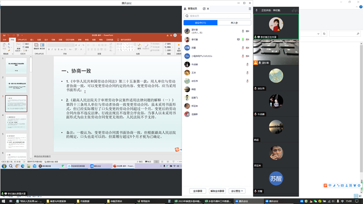This screenshot has width=363, height=204.
Task: Open the 常用软件 folder in taskbar
Action: (145, 201)
